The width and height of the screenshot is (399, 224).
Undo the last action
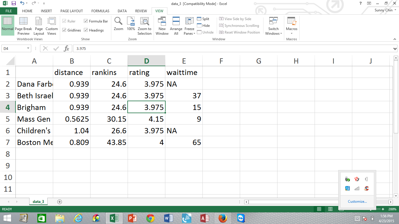tap(22, 3)
